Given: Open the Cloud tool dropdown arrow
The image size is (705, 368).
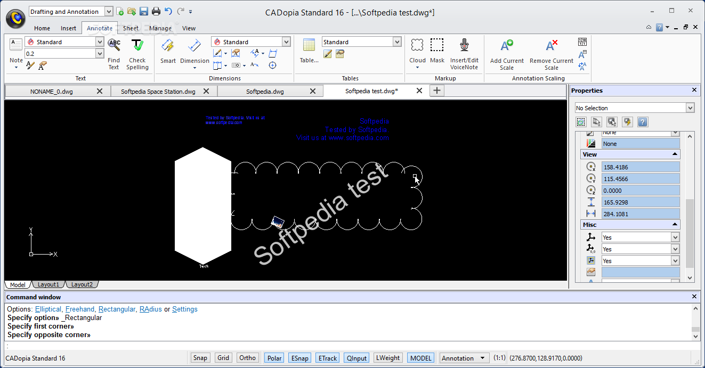Looking at the screenshot, I should pos(417,68).
